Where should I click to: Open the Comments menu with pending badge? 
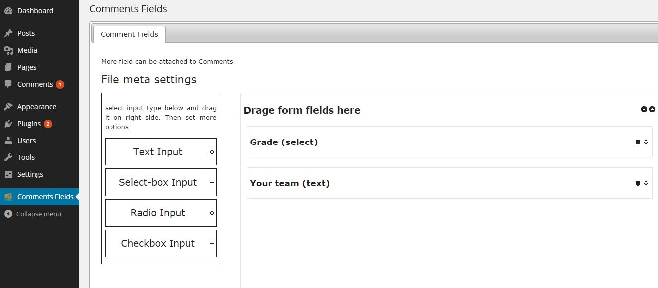(x=35, y=84)
